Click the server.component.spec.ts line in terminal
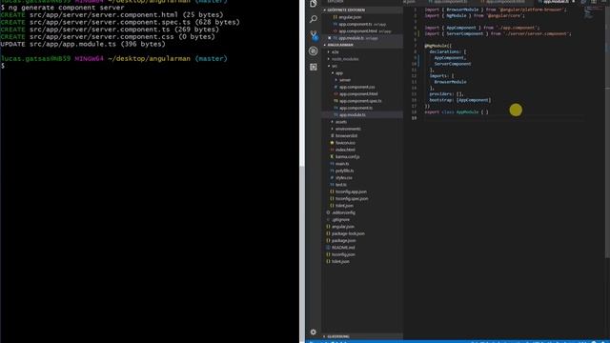The height and width of the screenshot is (343, 610). 120,22
